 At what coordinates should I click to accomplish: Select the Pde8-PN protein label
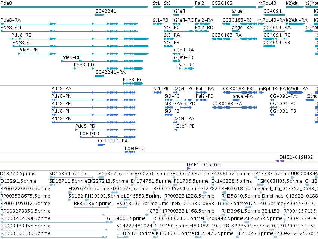pos(61,96)
